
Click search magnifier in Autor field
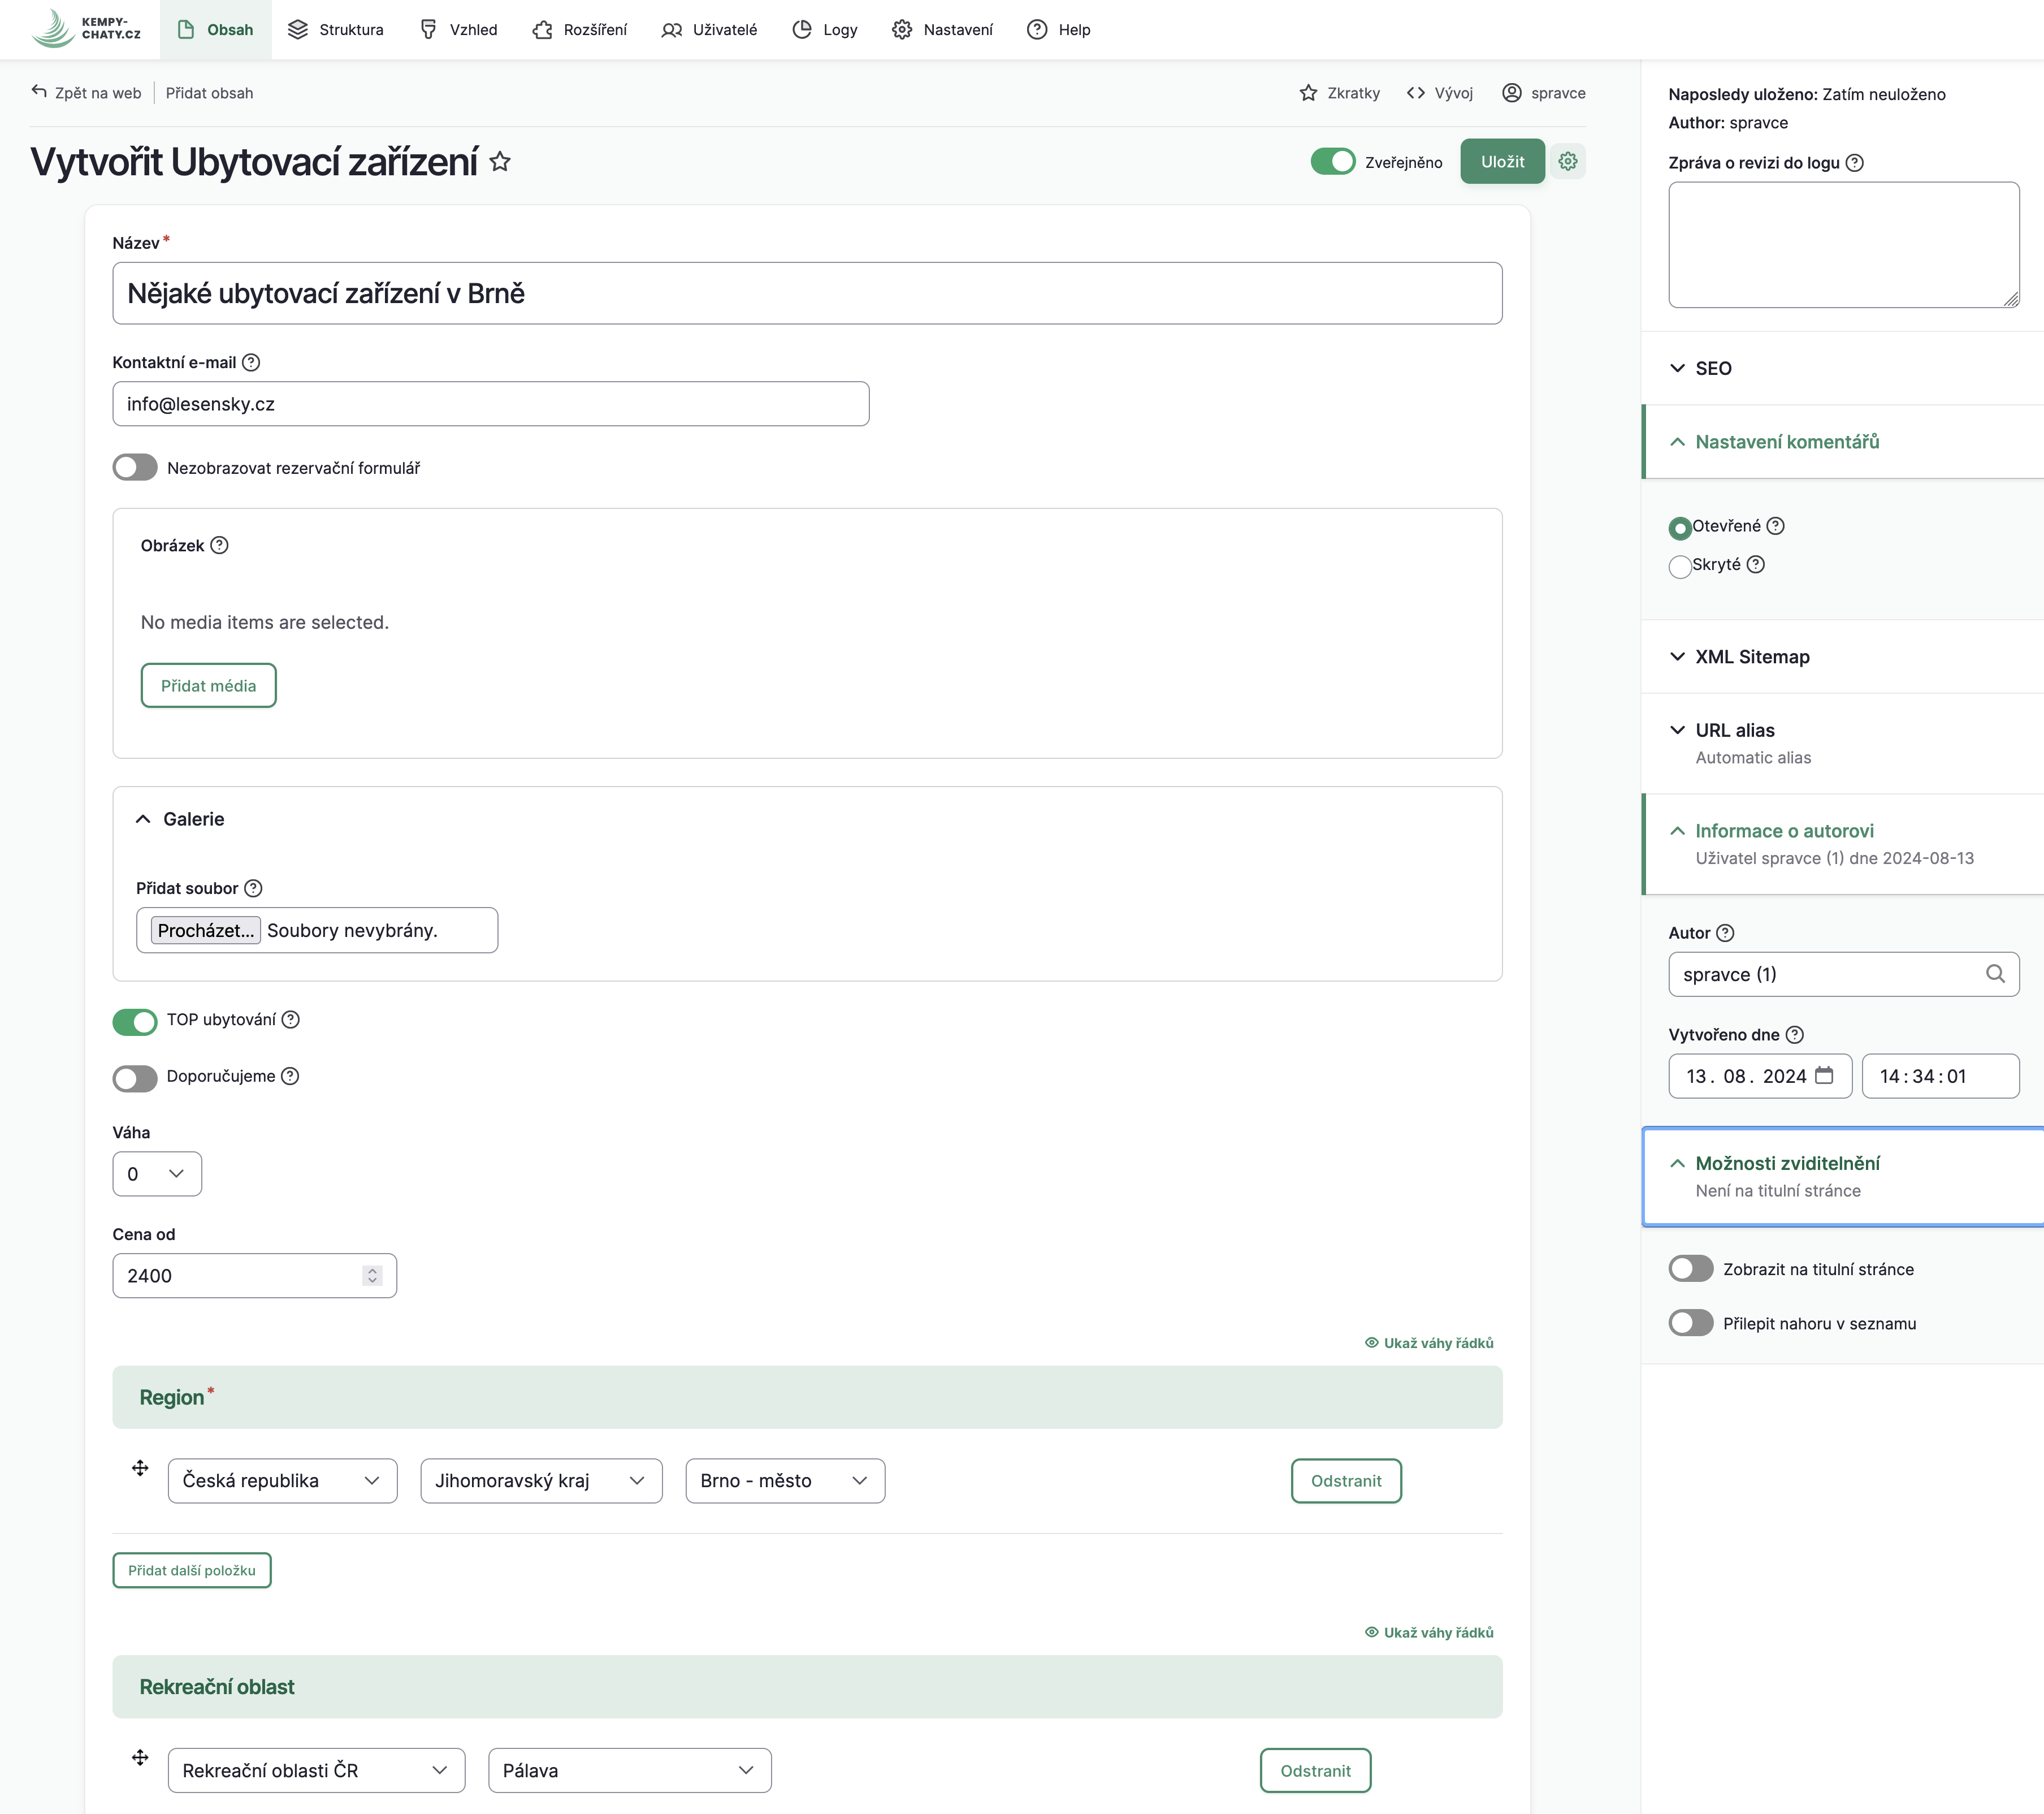[x=1995, y=974]
